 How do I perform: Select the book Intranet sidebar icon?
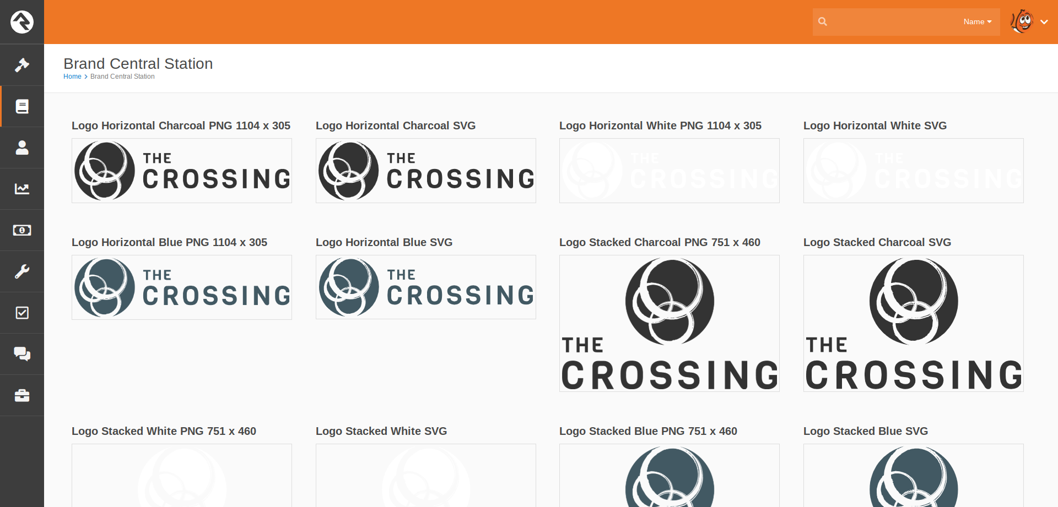pos(22,106)
